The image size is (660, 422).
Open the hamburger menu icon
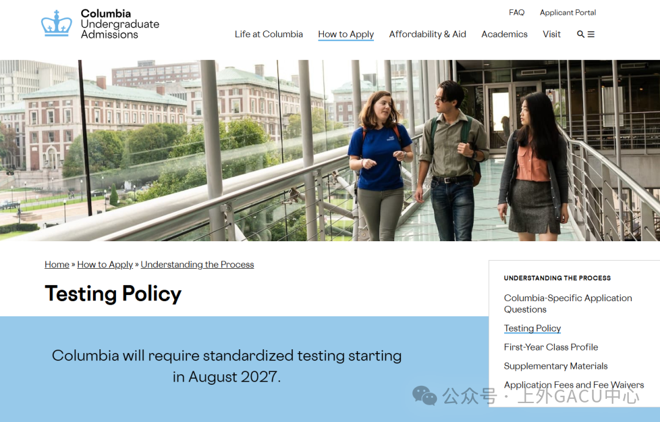click(x=591, y=34)
